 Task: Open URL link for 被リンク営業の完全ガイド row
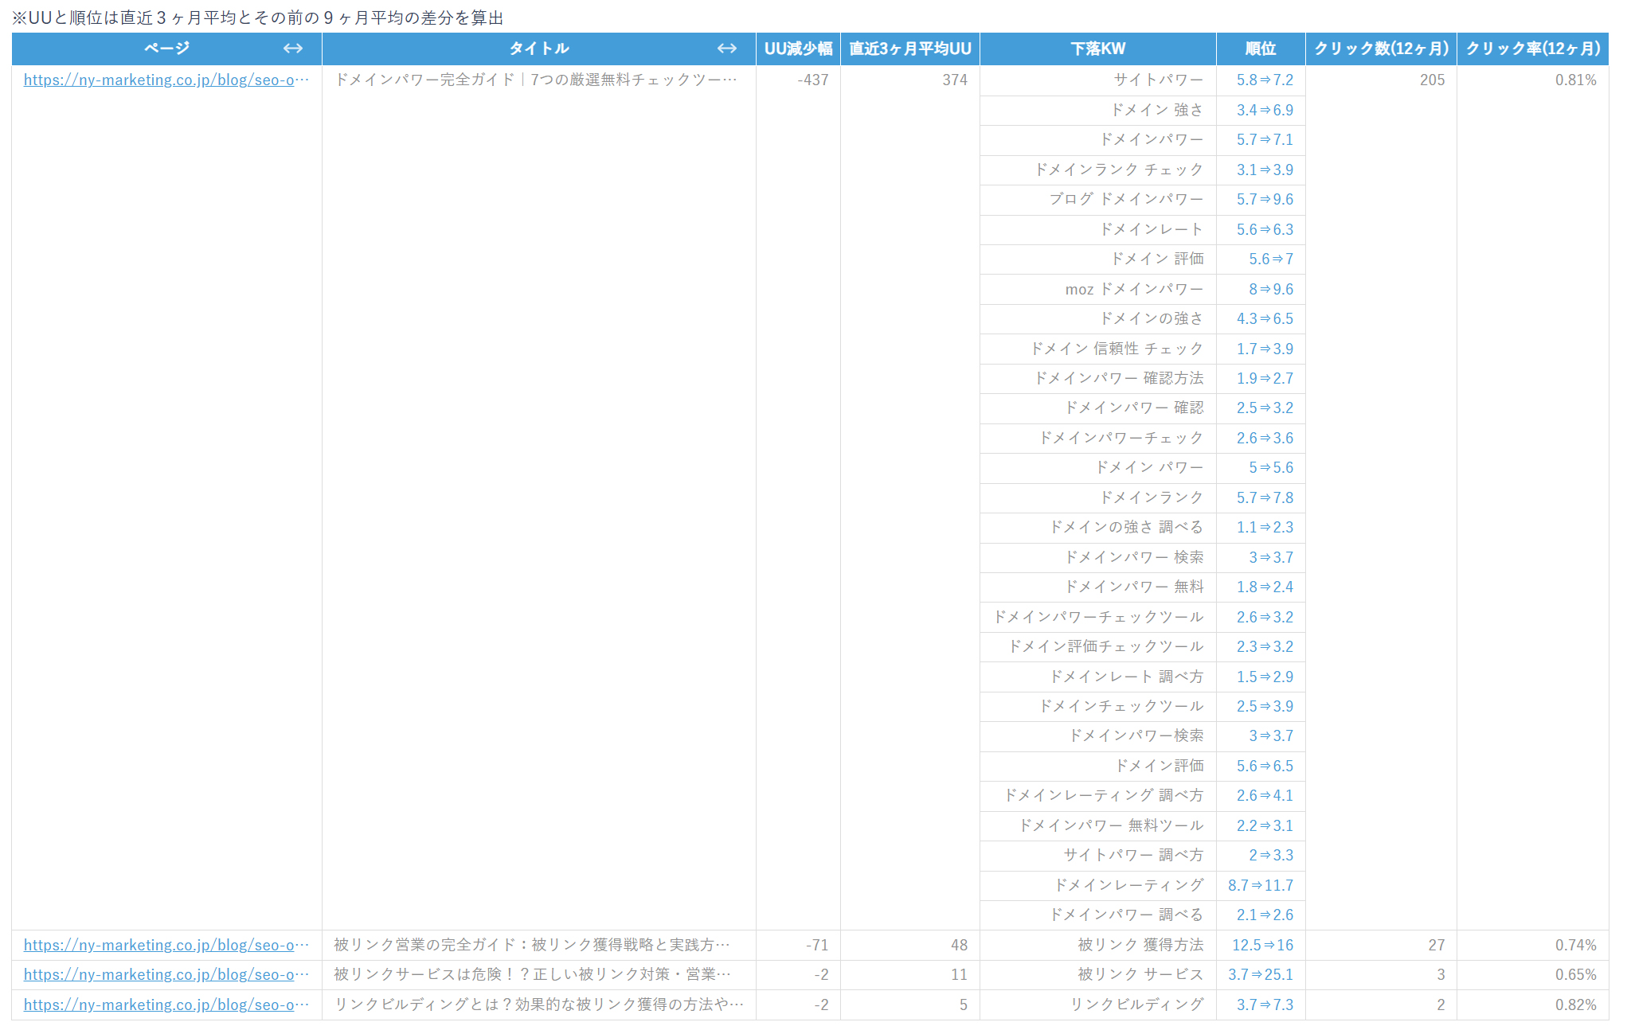[x=166, y=945]
